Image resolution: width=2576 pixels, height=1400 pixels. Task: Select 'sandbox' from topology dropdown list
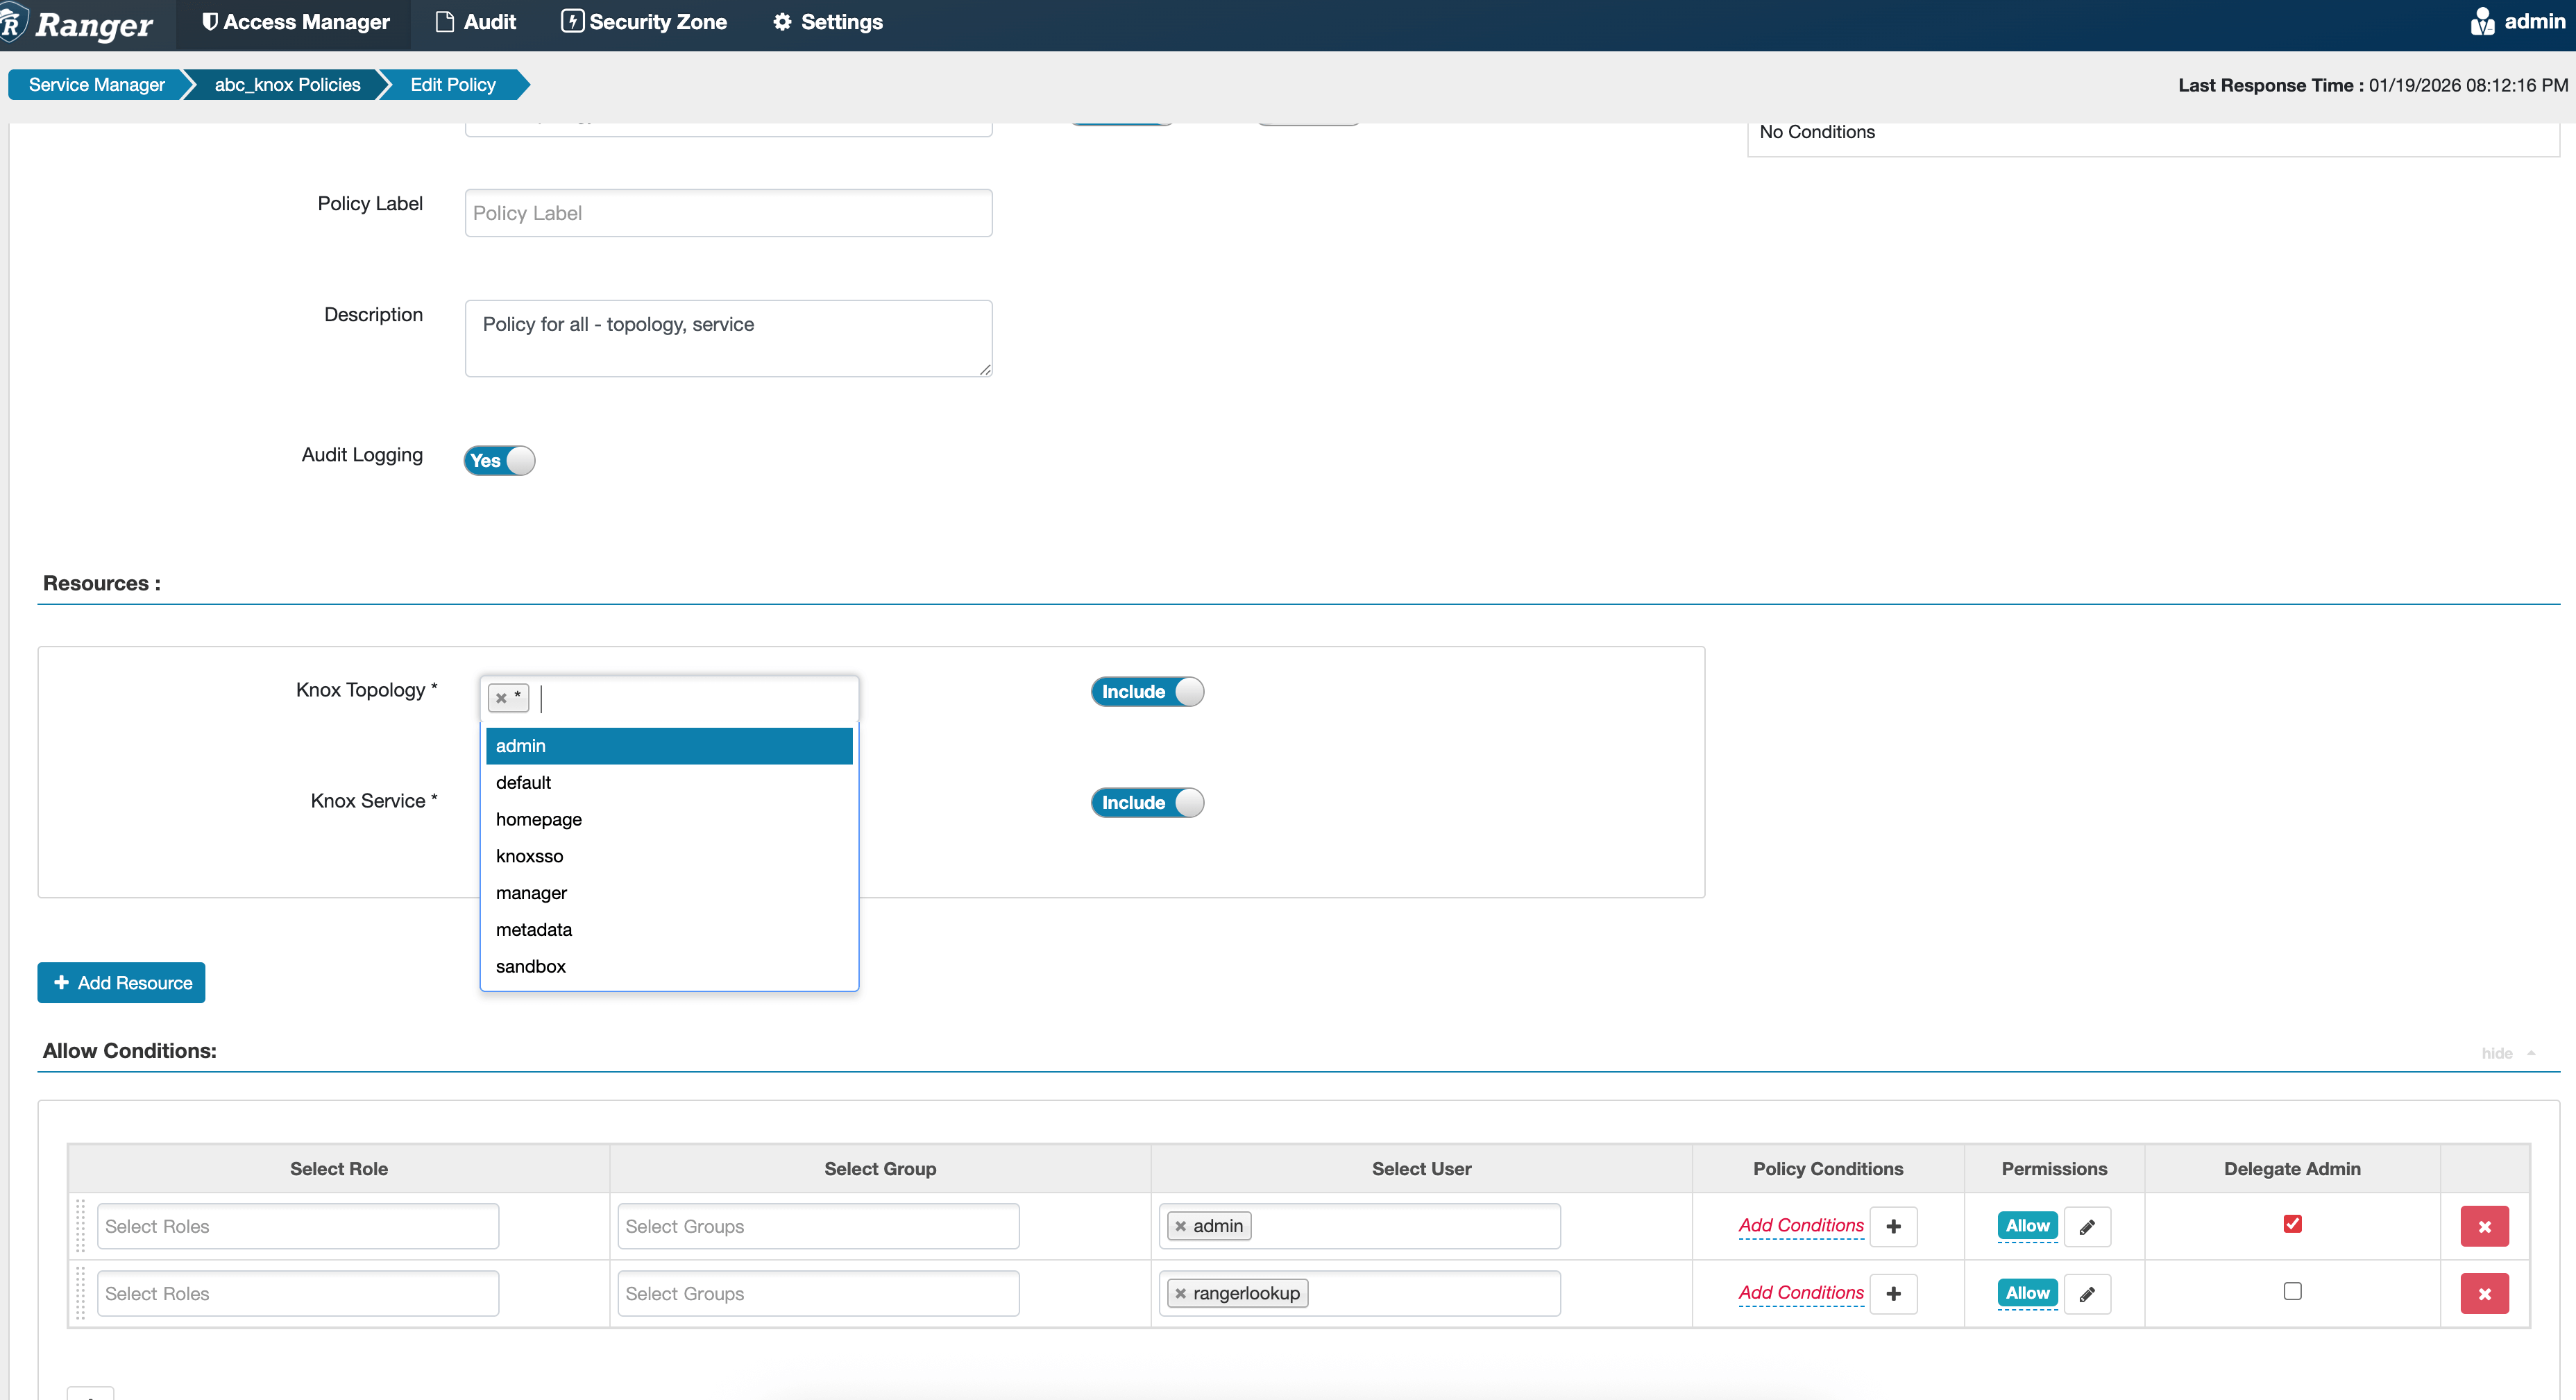pyautogui.click(x=531, y=966)
